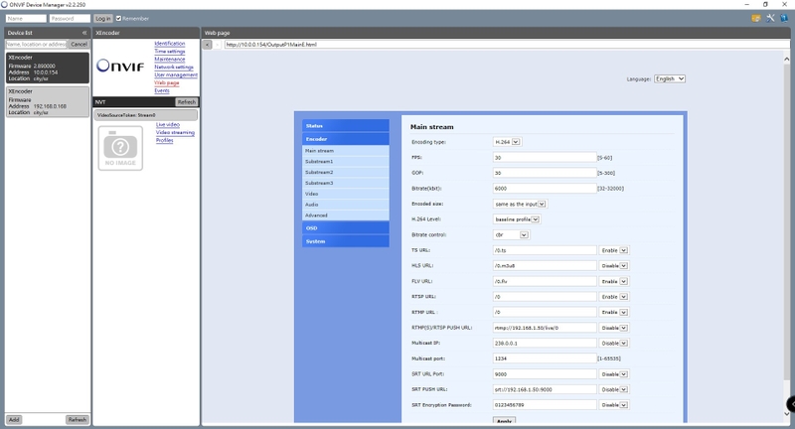Open the SRT Encryption Password disable dropdown
Screen dimensions: 795x429
pyautogui.click(x=614, y=405)
